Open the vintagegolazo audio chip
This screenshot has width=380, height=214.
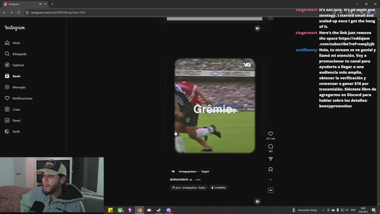pyautogui.click(x=189, y=188)
